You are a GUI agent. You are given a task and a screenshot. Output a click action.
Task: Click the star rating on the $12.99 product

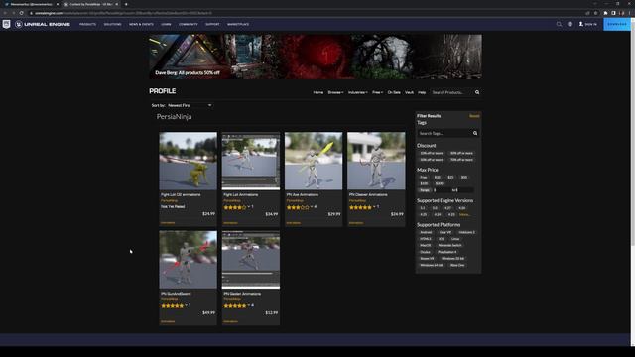pos(235,306)
